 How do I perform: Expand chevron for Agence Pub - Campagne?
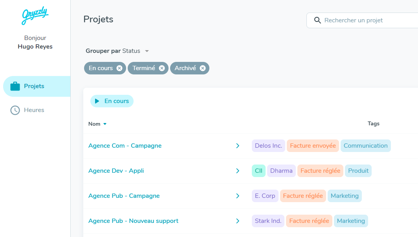238,196
